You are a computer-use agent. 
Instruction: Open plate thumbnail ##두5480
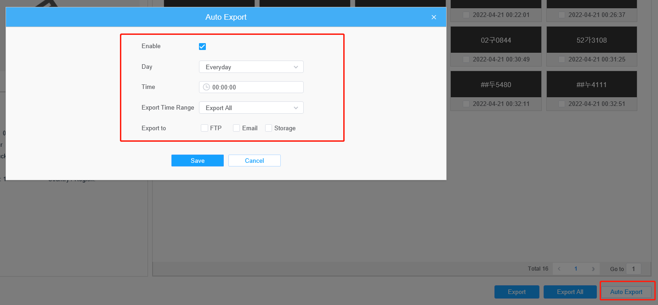pos(496,84)
